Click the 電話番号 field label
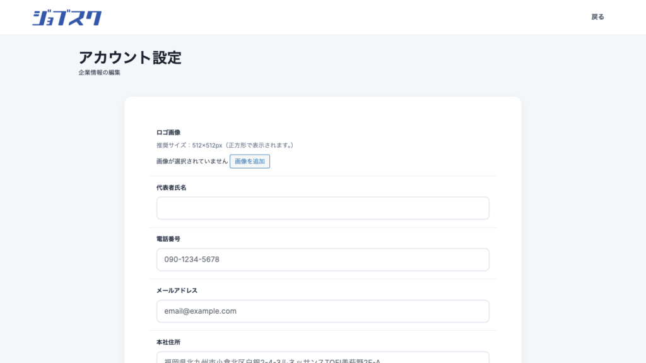The height and width of the screenshot is (363, 646). pos(168,239)
